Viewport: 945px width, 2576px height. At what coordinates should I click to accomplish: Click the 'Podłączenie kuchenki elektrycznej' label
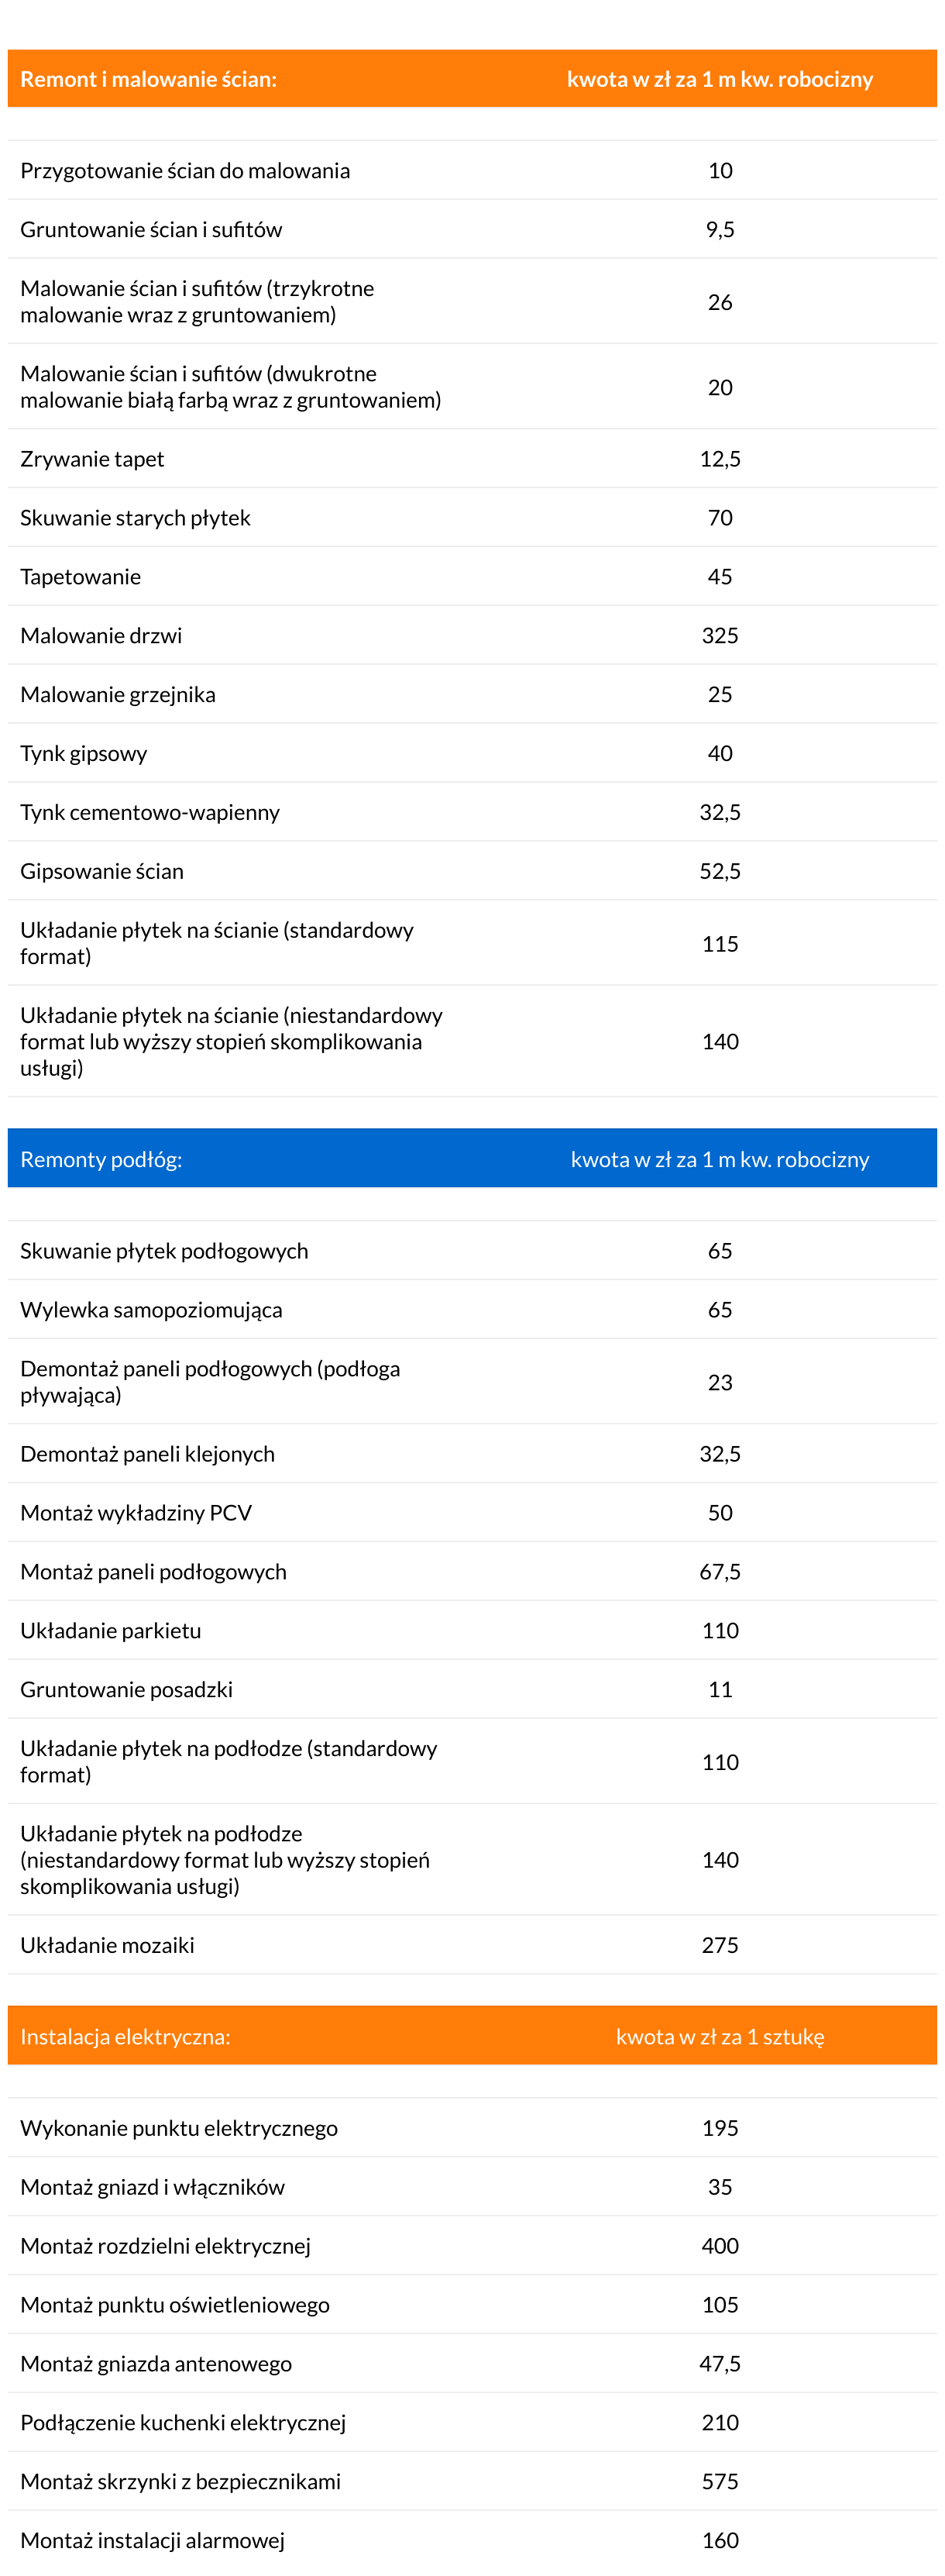click(x=183, y=2423)
